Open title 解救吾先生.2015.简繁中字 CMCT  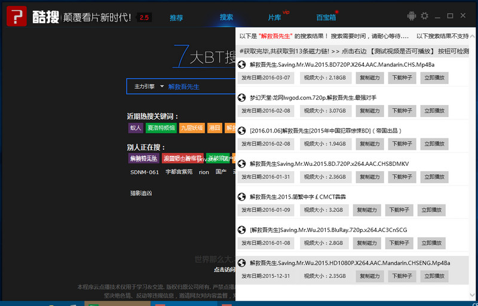click(x=298, y=197)
